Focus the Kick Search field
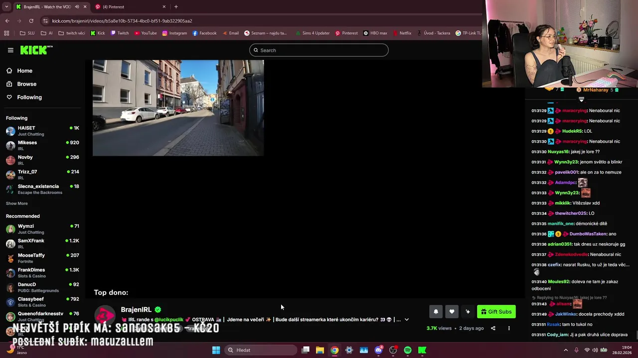This screenshot has height=358, width=638. [x=319, y=50]
